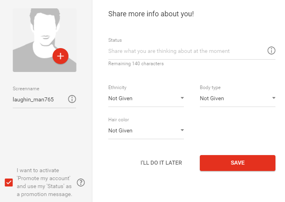Viewport: 285px width, 202px height.
Task: Select the Body type 'Not Given' value
Action: 212,98
